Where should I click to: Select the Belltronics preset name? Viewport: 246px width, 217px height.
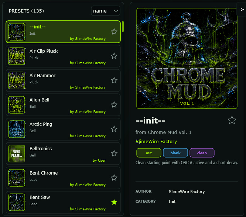(41, 148)
